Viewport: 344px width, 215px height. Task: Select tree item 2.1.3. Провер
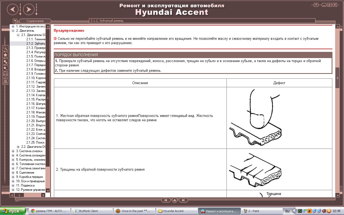pos(36,48)
